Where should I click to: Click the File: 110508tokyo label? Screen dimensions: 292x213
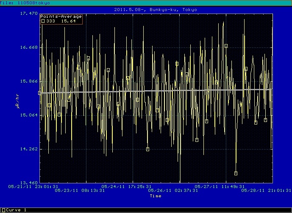click(20, 3)
